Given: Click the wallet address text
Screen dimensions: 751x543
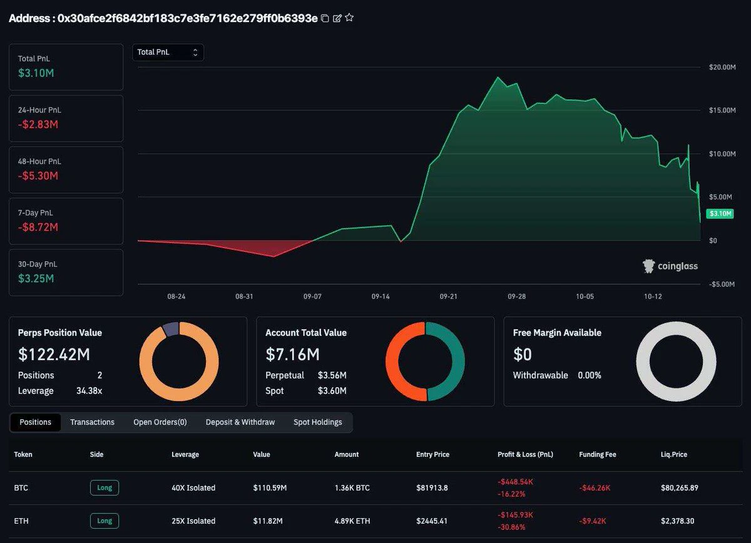Looking at the screenshot, I should click(x=187, y=18).
